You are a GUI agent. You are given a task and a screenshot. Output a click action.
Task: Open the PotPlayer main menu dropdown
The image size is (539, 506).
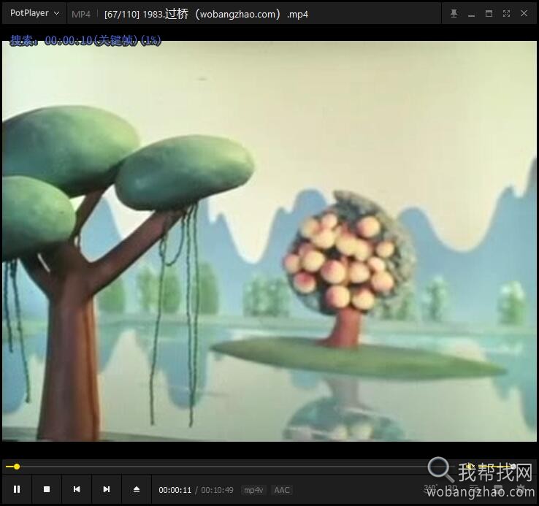(34, 13)
